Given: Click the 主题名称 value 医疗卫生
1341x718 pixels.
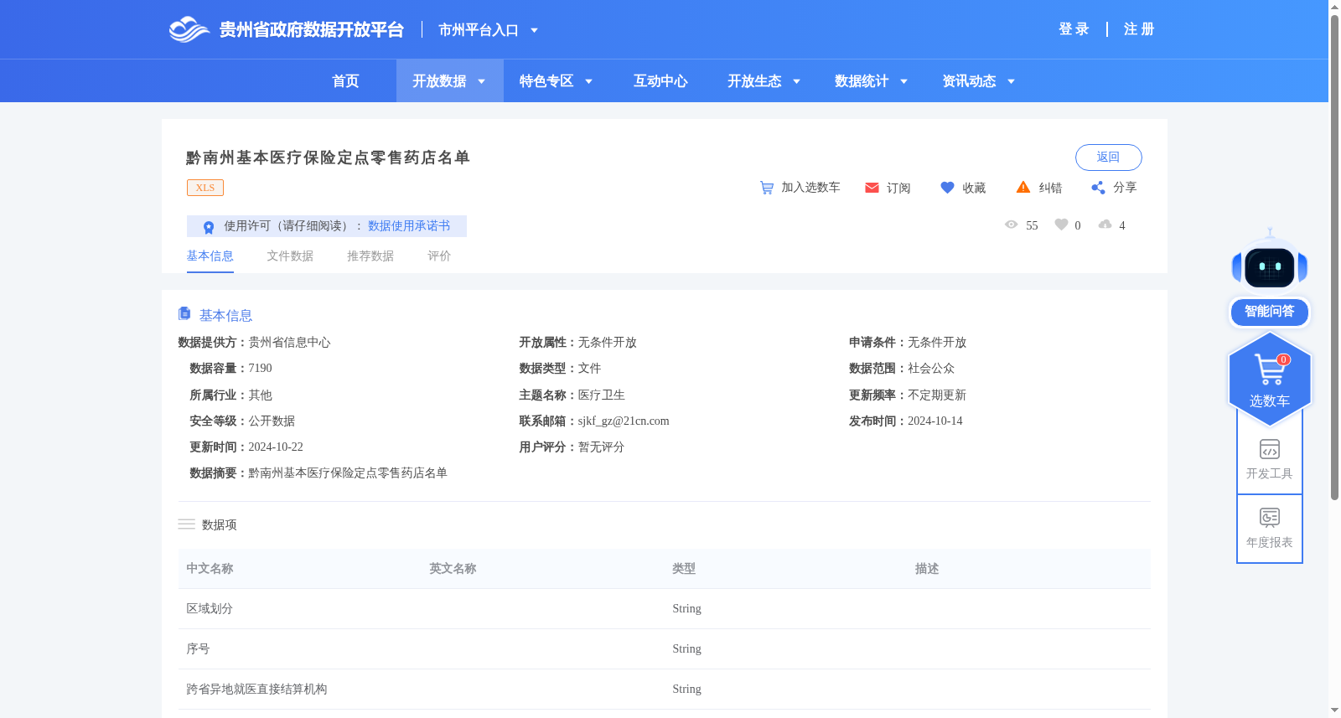Looking at the screenshot, I should click(x=601, y=395).
